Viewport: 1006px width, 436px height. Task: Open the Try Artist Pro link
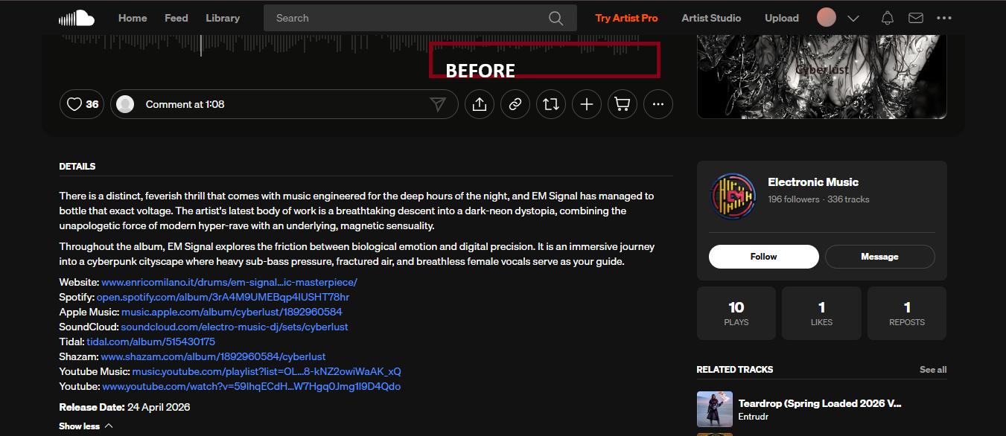(x=626, y=18)
